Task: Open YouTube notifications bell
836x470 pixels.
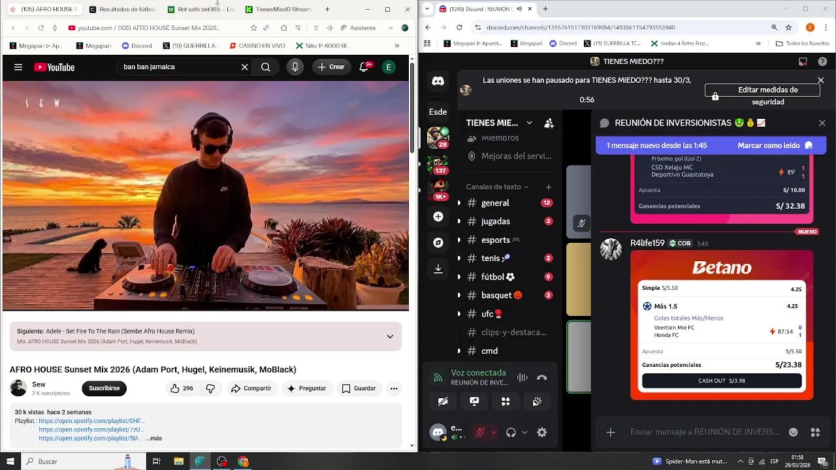Action: [364, 67]
